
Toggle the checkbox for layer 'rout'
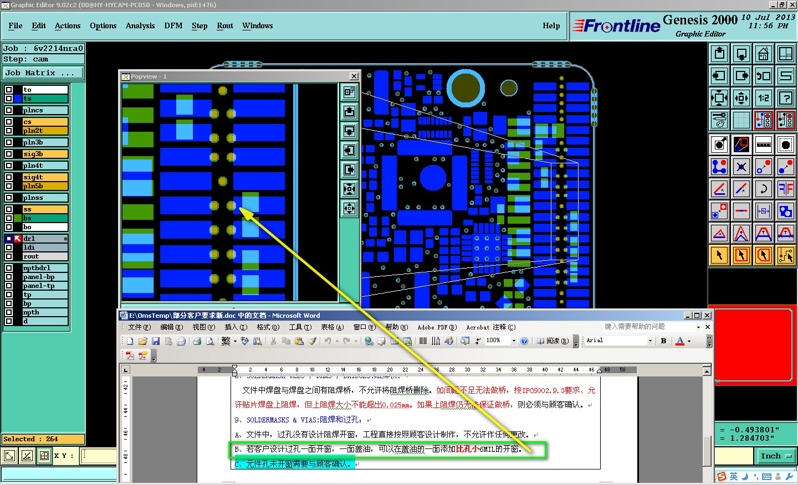pyautogui.click(x=9, y=256)
